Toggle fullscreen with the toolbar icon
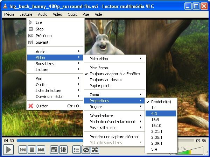 pos(54,150)
